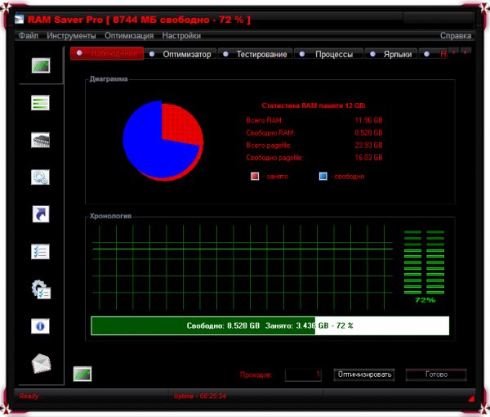Click the Готово button

click(436, 374)
